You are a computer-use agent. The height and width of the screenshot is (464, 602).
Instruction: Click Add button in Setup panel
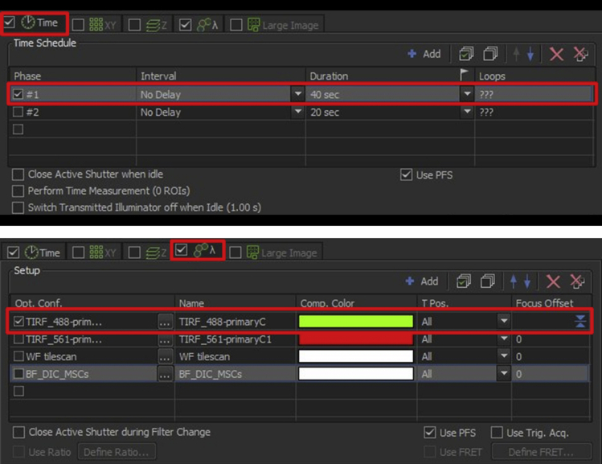pyautogui.click(x=424, y=281)
